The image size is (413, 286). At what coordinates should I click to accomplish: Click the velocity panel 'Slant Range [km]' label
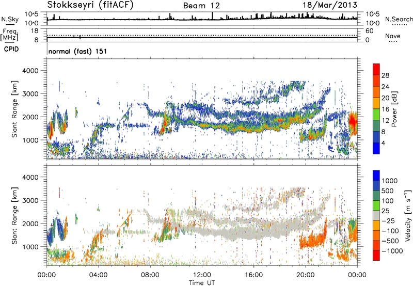click(x=14, y=215)
